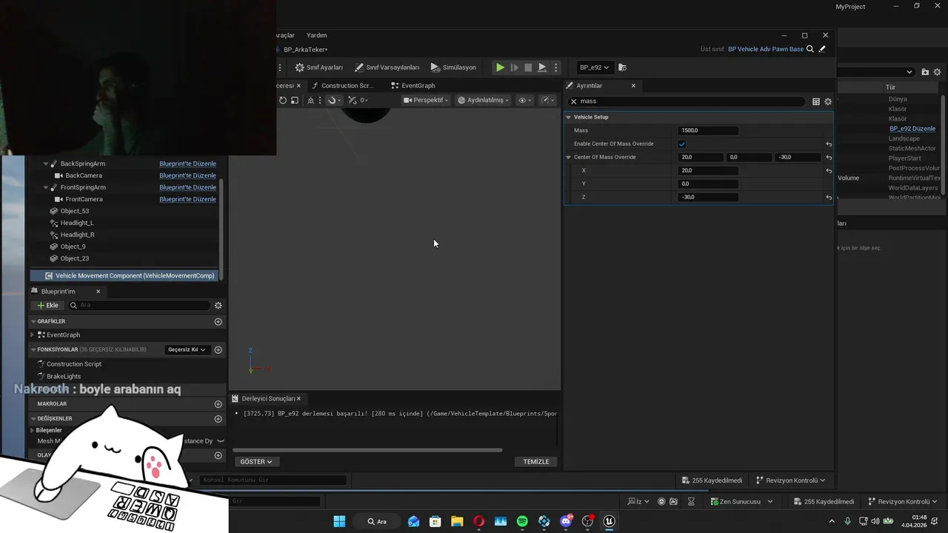Click Blueprint'te Düzenle for BackCamera
The image size is (948, 533).
[x=187, y=175]
